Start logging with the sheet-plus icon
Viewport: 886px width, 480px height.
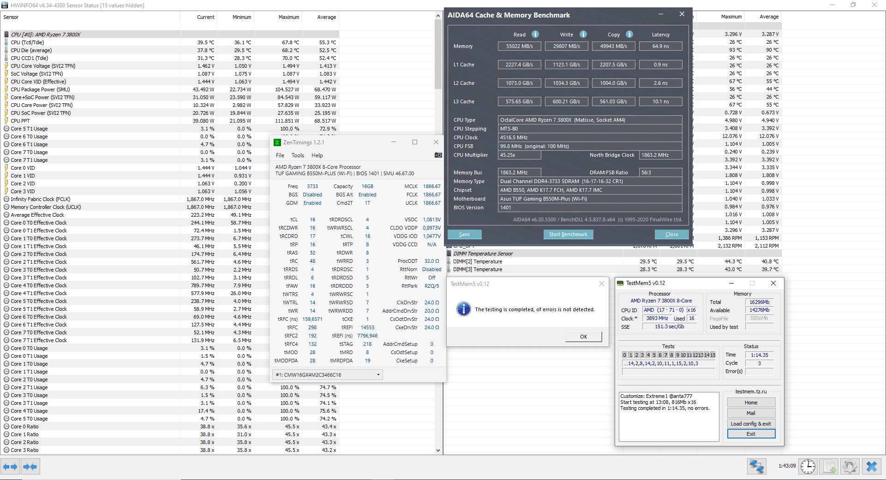tap(829, 467)
